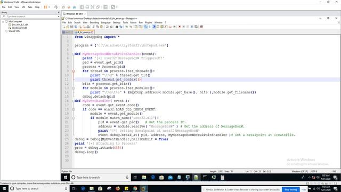Click the red Start Recording macro icon
This screenshot has height=192, width=341.
tap(180, 27)
